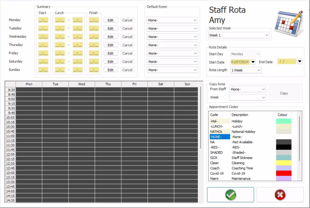Click Edit for Tuesday

click(x=111, y=28)
